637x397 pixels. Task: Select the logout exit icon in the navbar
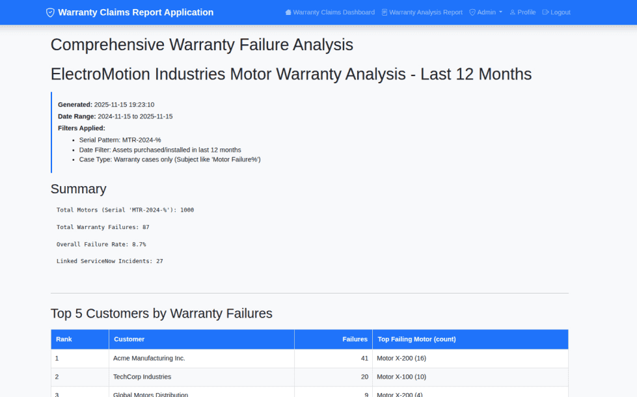545,12
